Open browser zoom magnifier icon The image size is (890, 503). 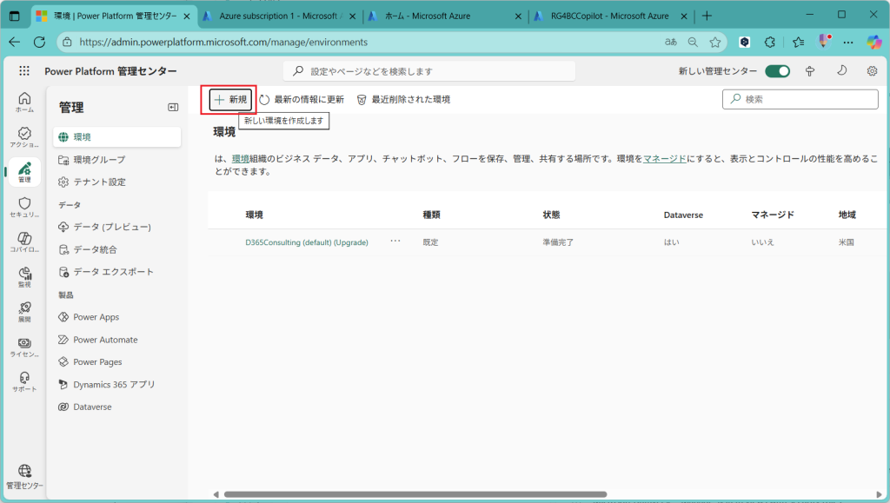click(x=693, y=42)
